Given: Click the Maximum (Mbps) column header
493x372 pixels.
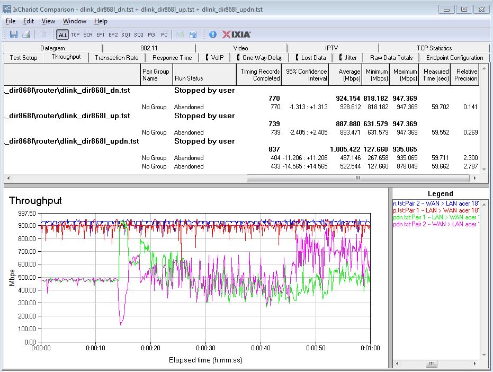Looking at the screenshot, I should tap(404, 75).
